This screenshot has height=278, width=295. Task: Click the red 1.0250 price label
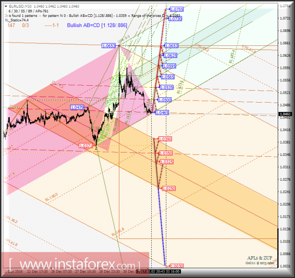coord(169,189)
